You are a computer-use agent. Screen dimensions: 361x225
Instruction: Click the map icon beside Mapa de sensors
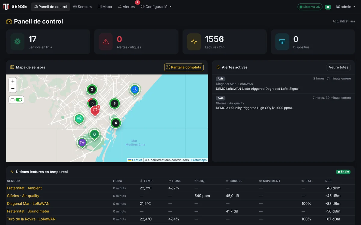tap(12, 67)
